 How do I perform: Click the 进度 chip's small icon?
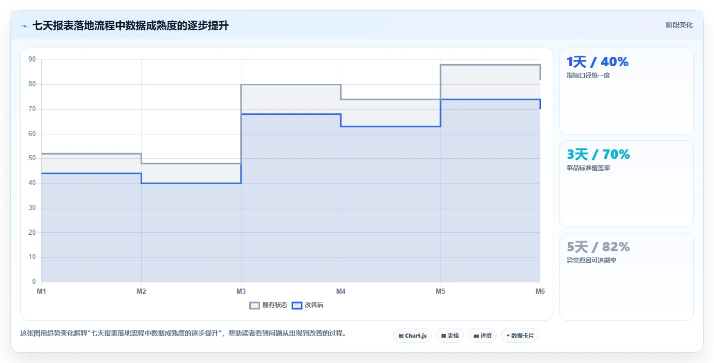point(476,336)
